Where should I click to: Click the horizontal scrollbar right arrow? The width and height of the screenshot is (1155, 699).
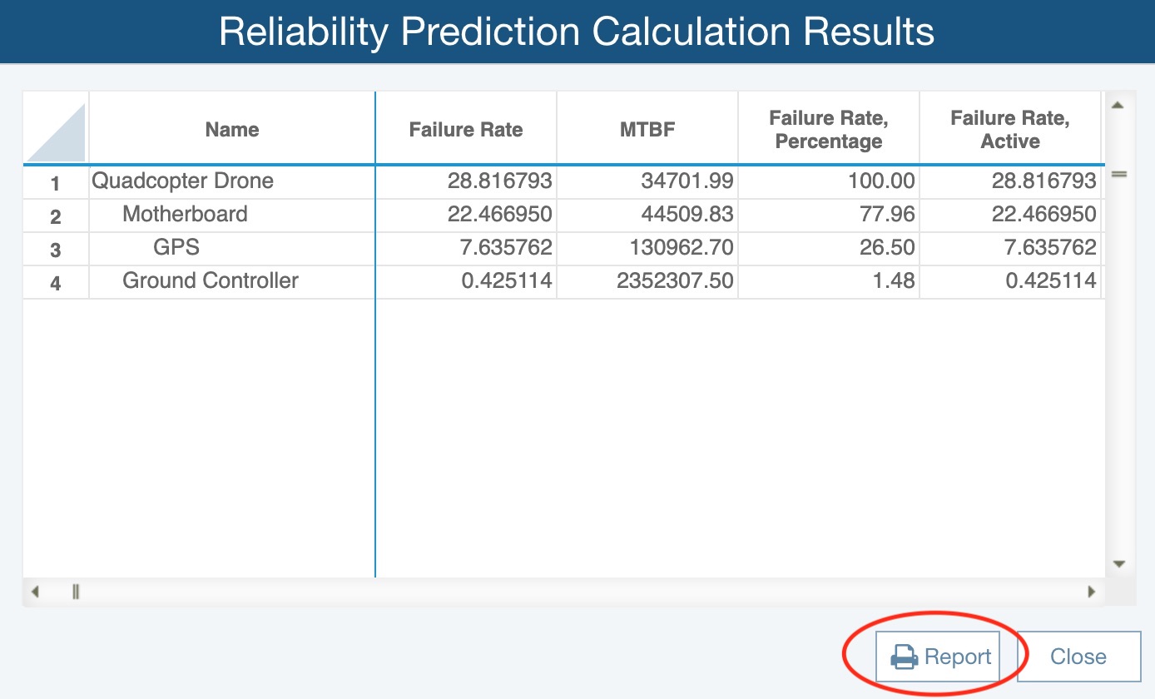(x=1092, y=592)
